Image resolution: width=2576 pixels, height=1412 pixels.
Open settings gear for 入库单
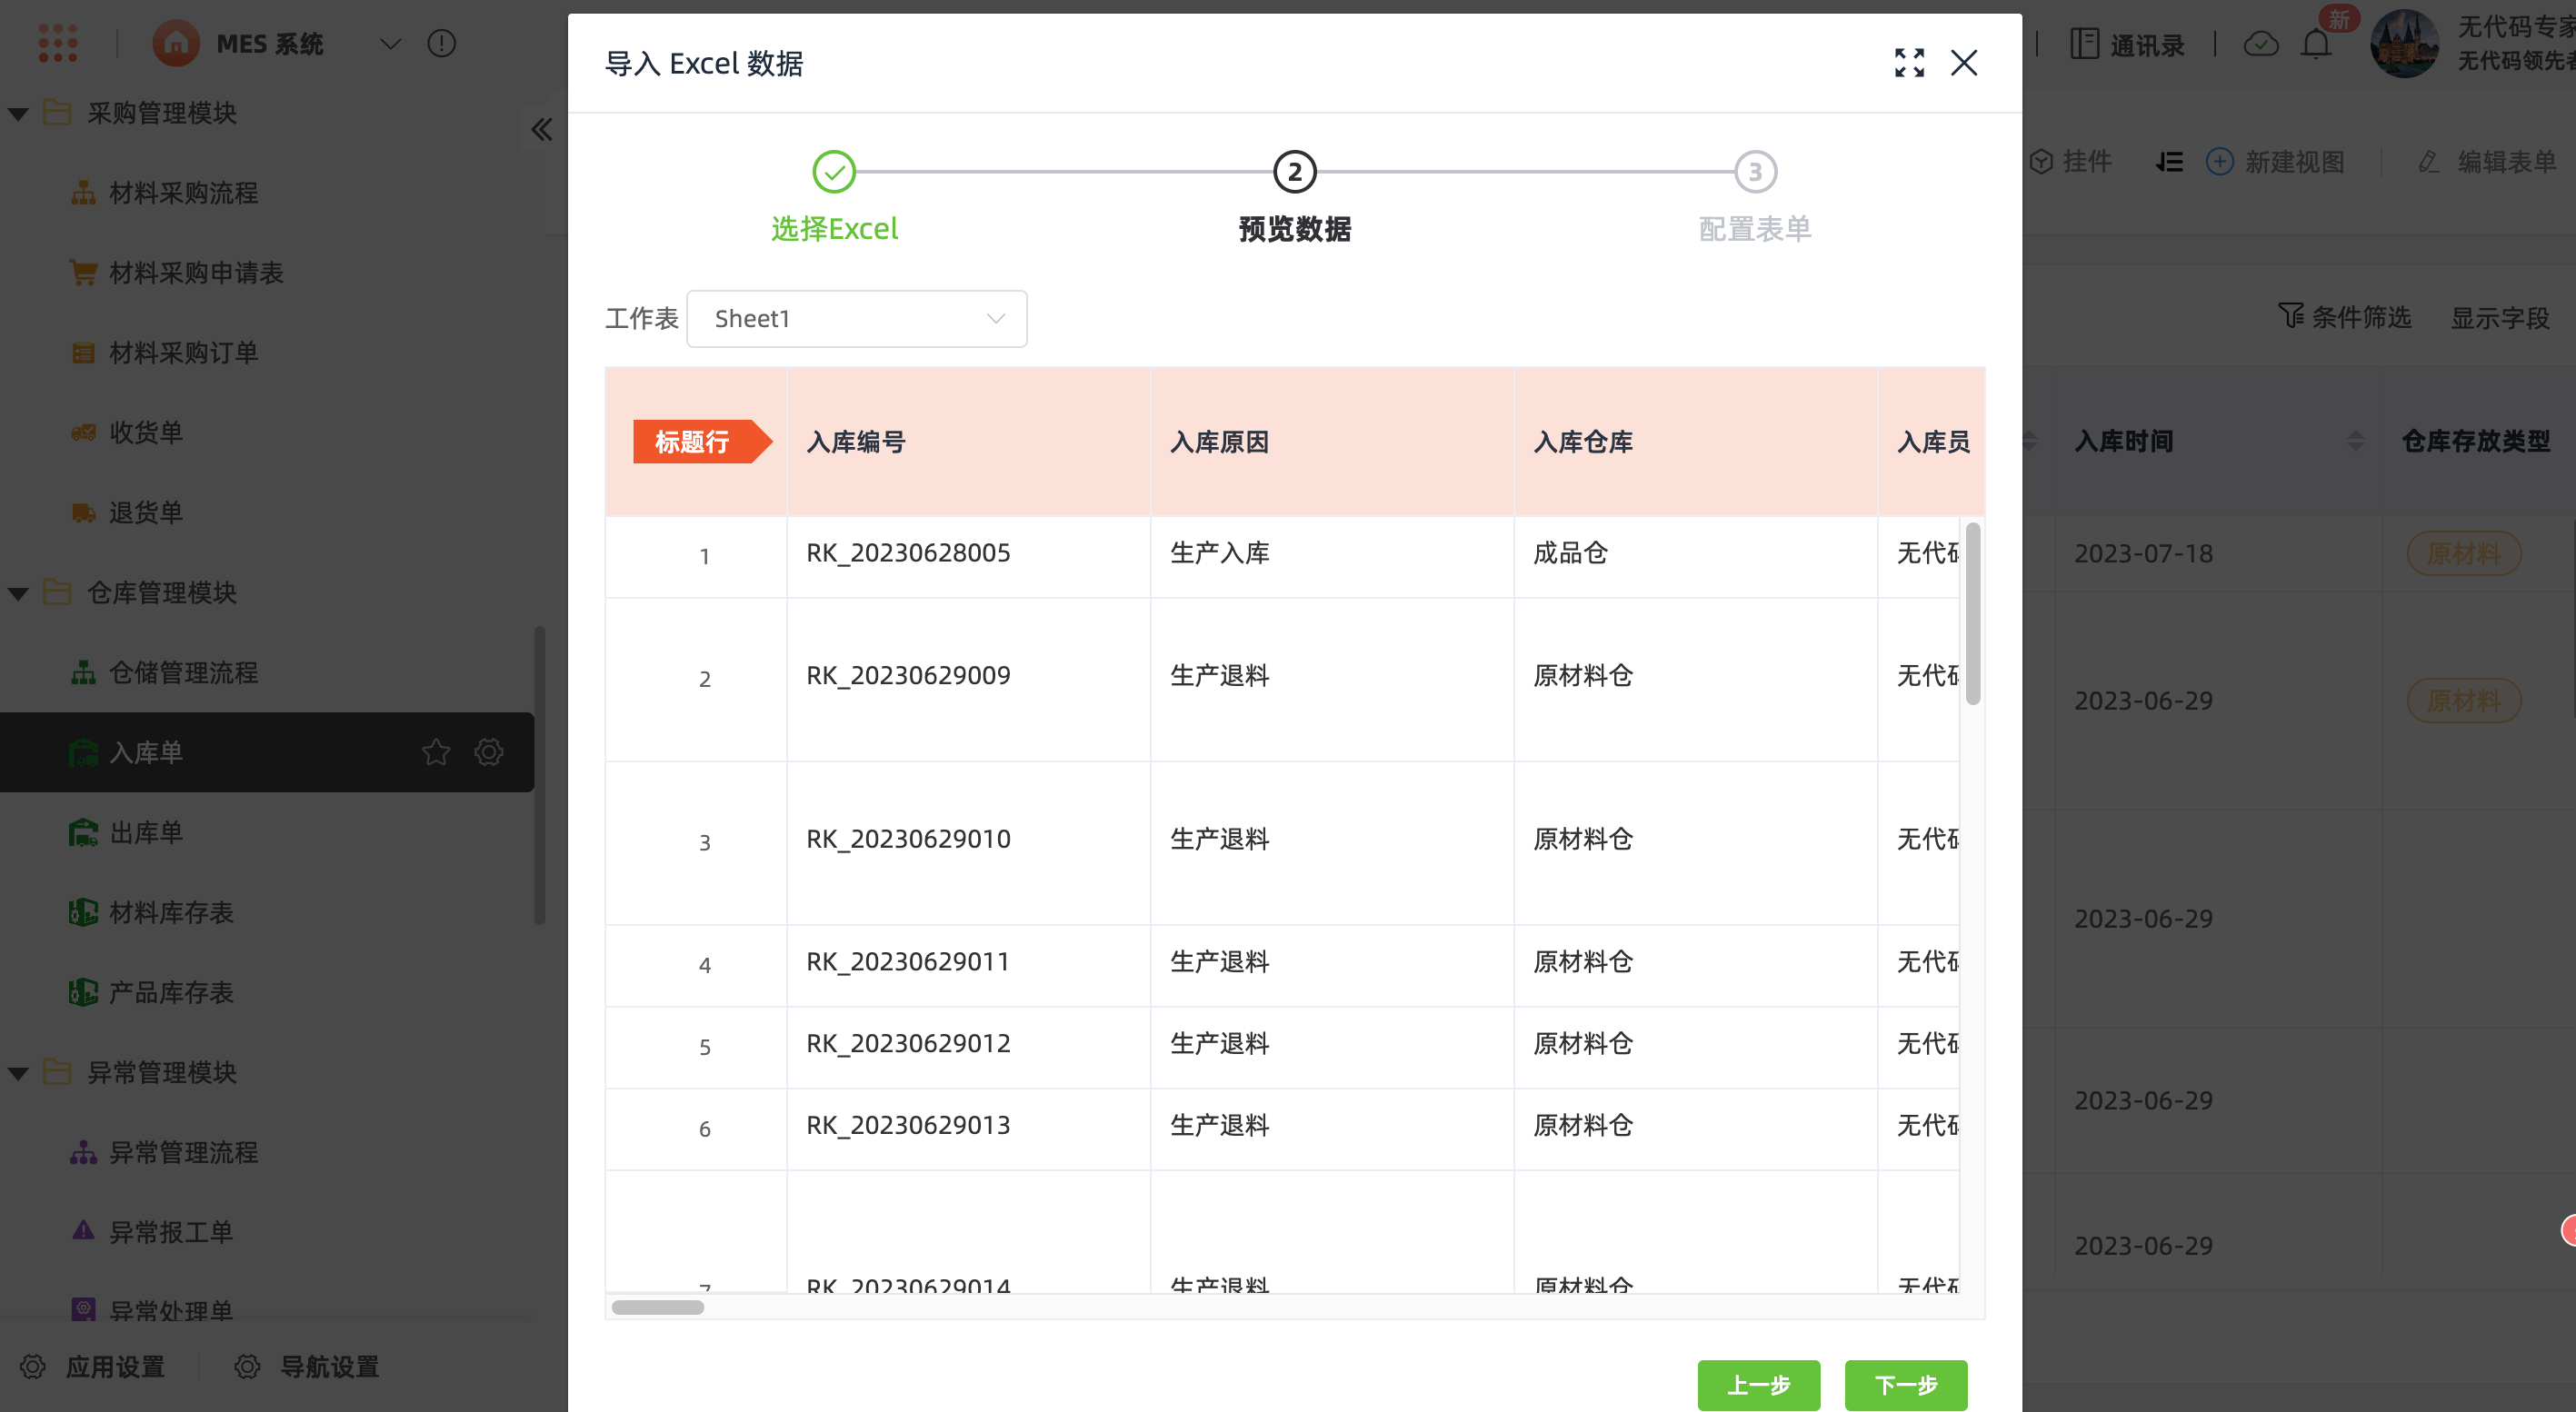click(x=488, y=751)
